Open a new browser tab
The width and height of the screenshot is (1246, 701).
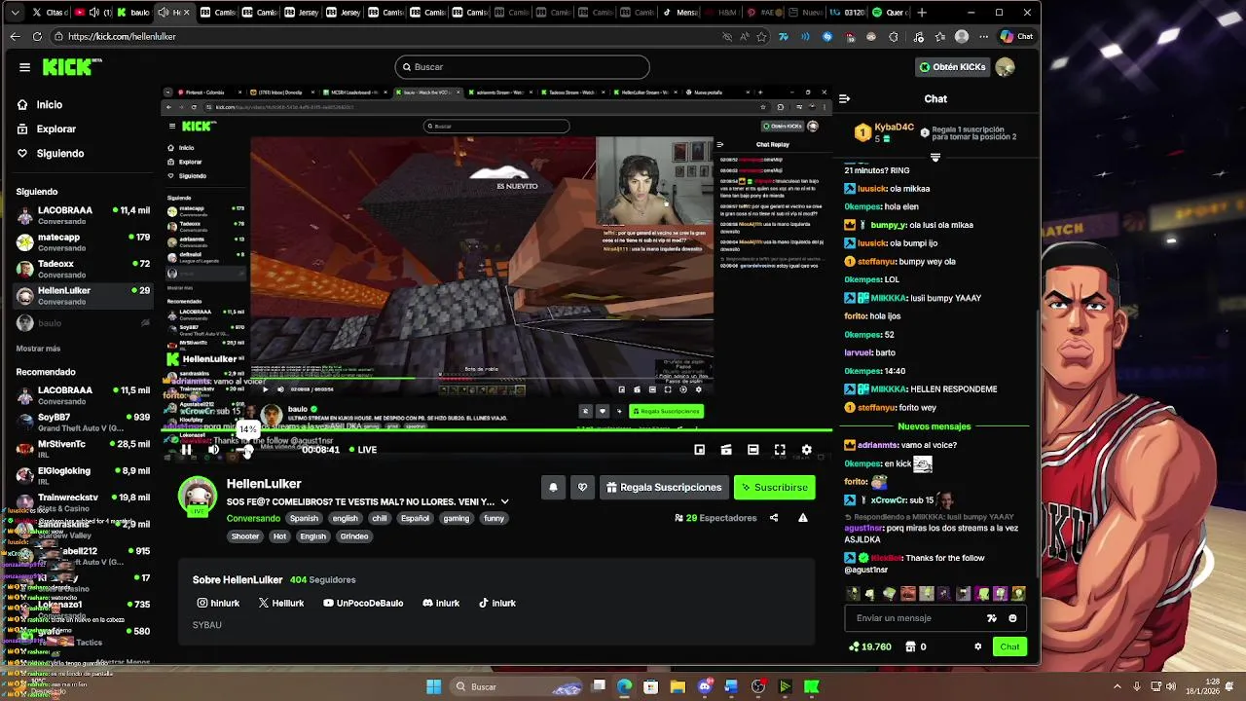click(922, 13)
